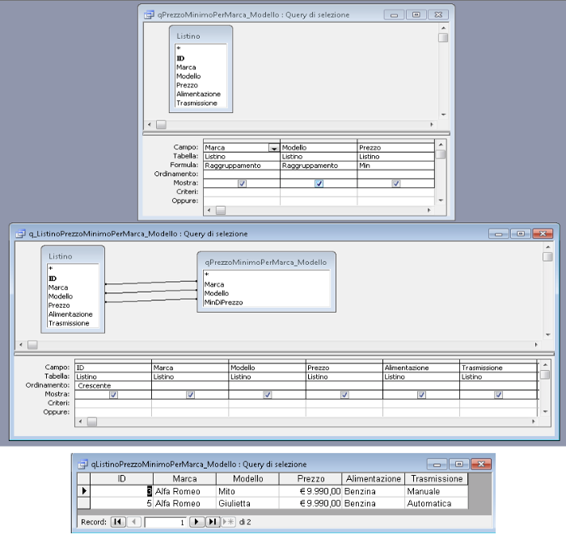Click the Marca column header in results
The image size is (566, 542).
tap(184, 479)
